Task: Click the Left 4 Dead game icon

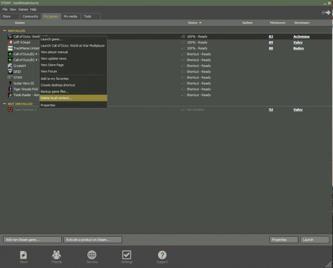Action: (10, 43)
